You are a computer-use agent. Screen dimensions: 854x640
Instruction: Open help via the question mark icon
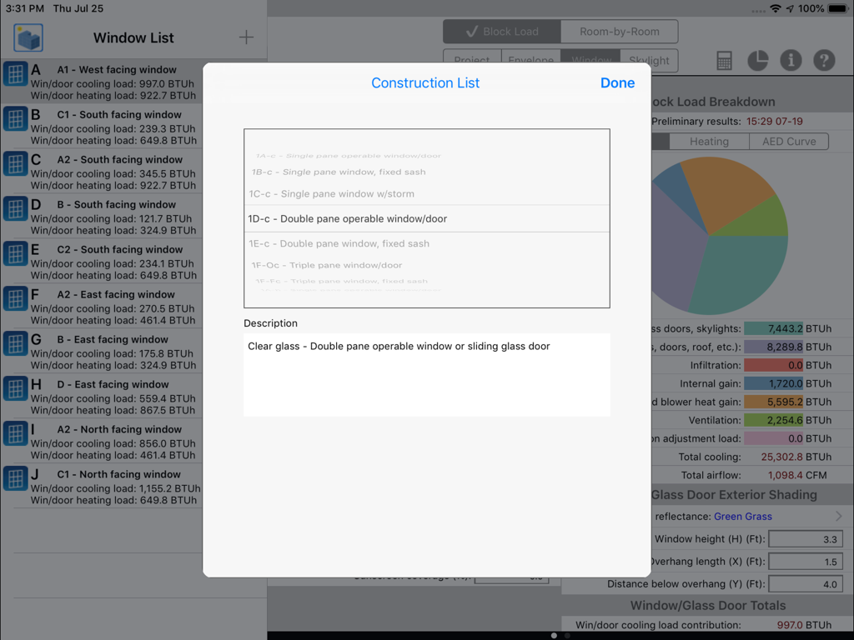click(x=824, y=60)
